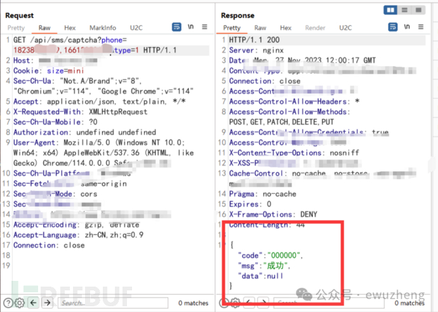
Task: Open Request search help icon
Action: [8, 302]
